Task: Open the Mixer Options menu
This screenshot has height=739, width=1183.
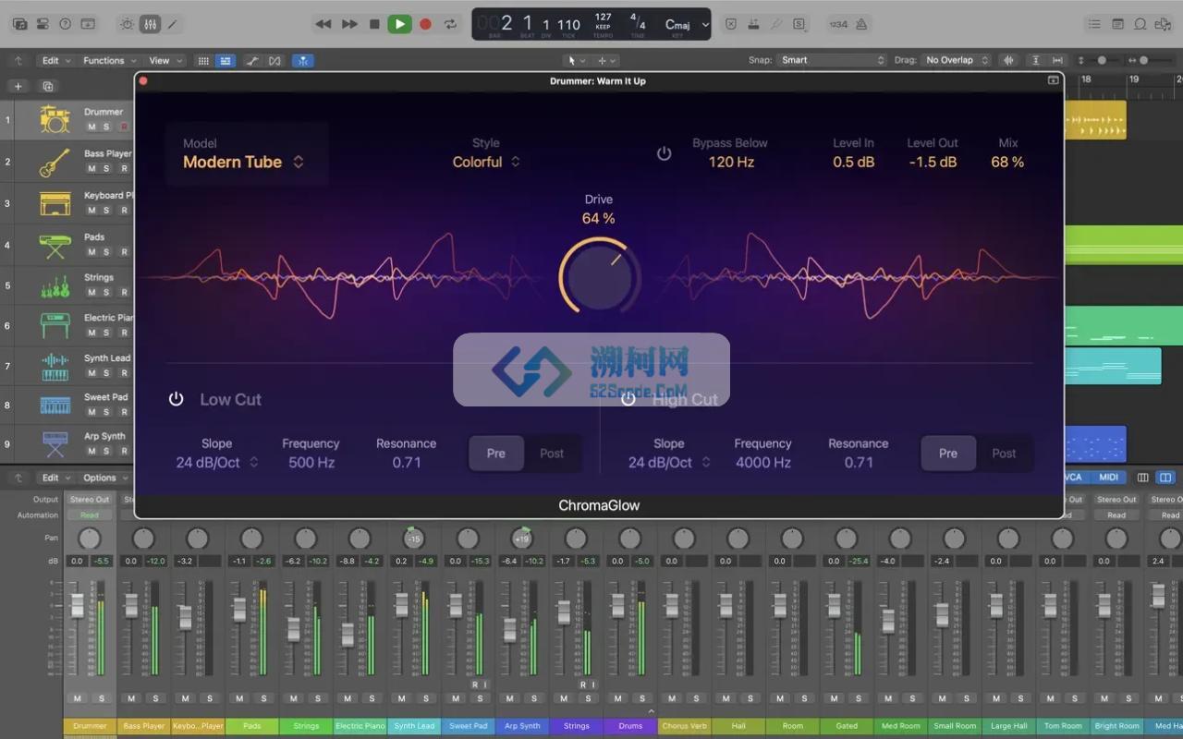Action: coord(104,479)
